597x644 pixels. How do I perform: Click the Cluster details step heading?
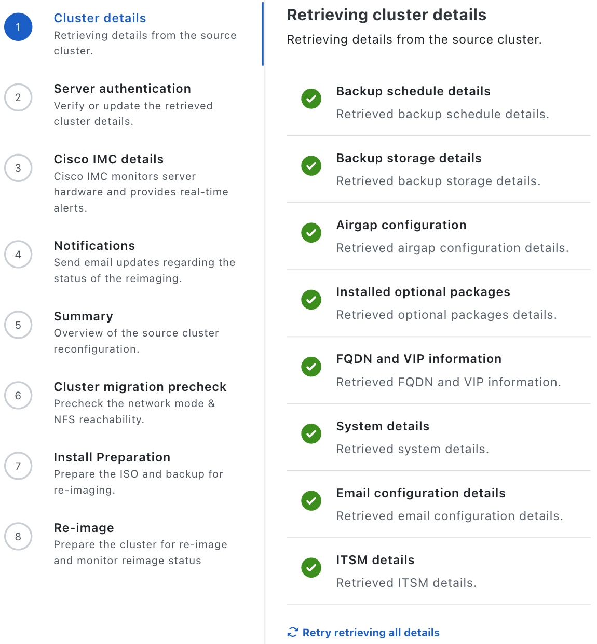[100, 18]
